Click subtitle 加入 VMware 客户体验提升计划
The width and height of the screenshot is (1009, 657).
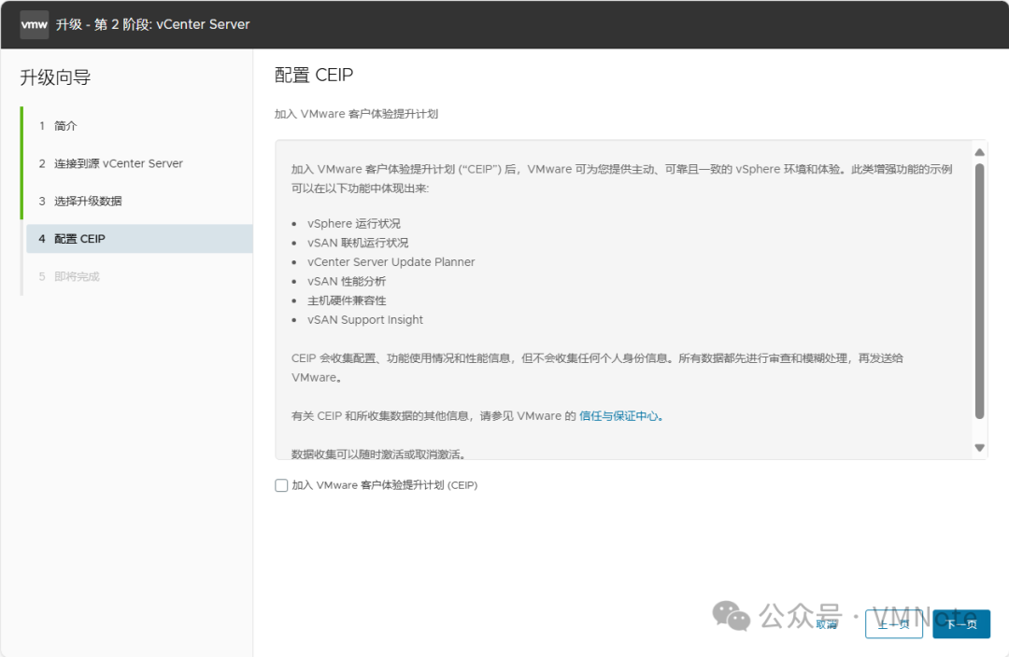357,114
